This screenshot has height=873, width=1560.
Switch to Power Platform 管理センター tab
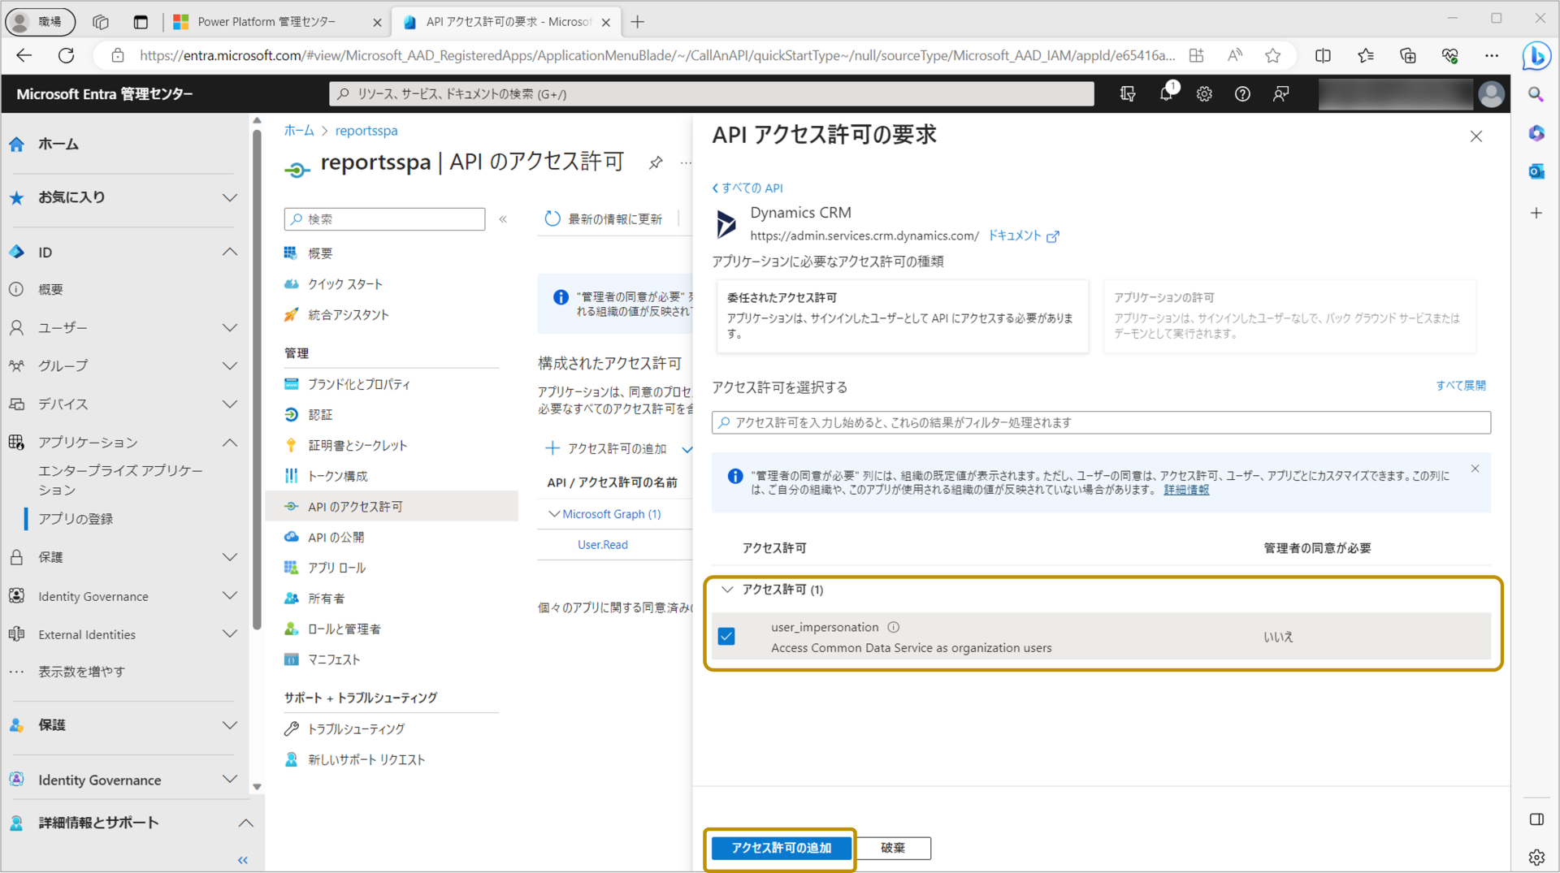click(x=266, y=22)
